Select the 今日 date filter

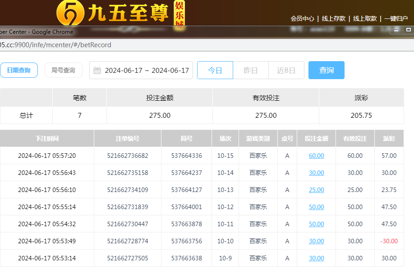(215, 70)
